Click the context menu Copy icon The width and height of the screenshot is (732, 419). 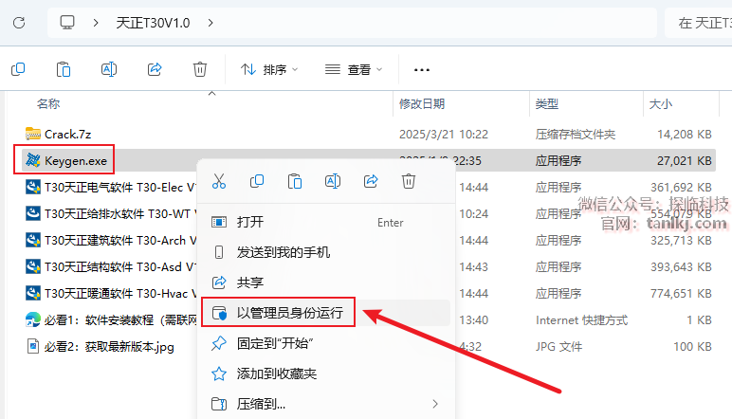pos(257,181)
